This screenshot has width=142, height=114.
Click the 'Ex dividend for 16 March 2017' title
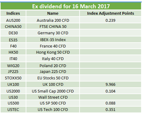pyautogui.click(x=71, y=6)
